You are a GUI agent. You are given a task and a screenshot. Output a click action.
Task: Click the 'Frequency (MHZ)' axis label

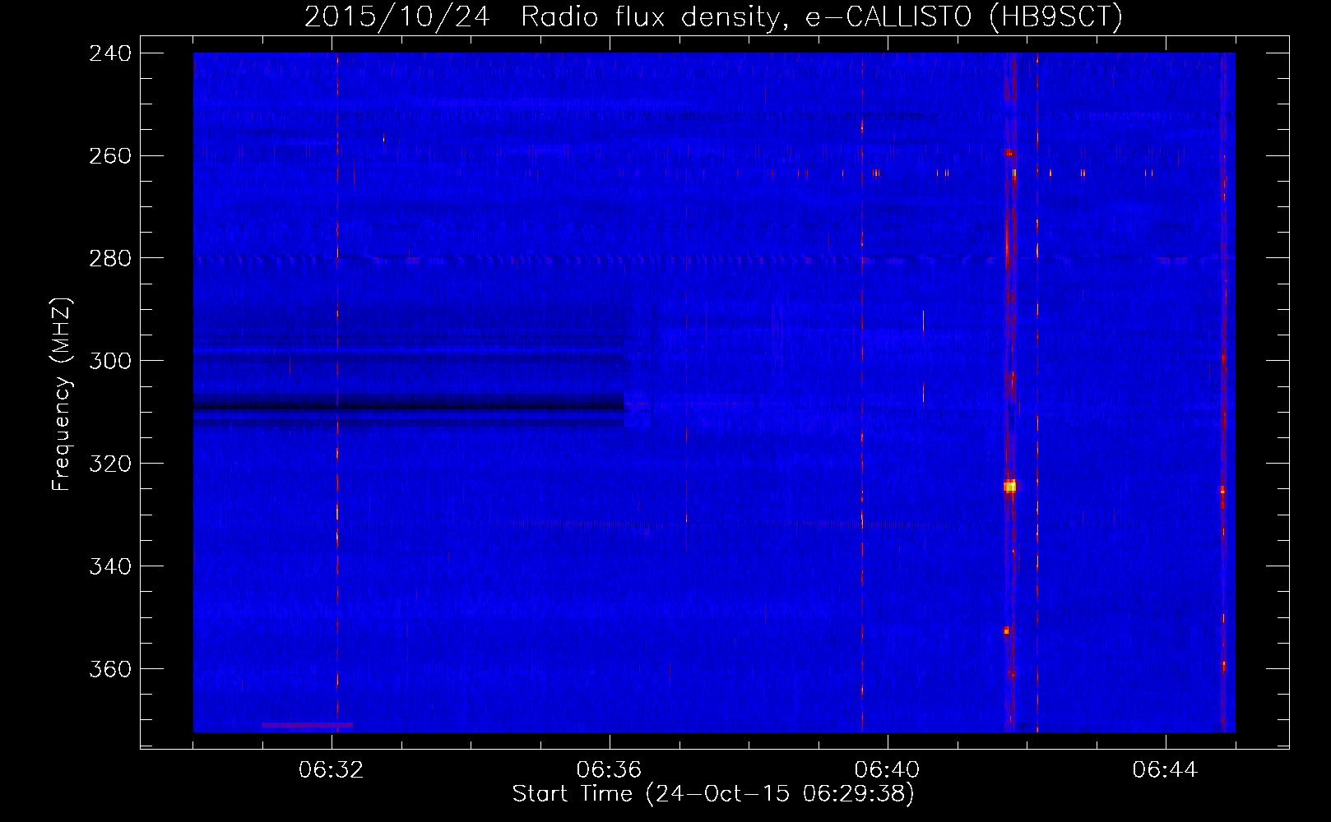click(62, 395)
